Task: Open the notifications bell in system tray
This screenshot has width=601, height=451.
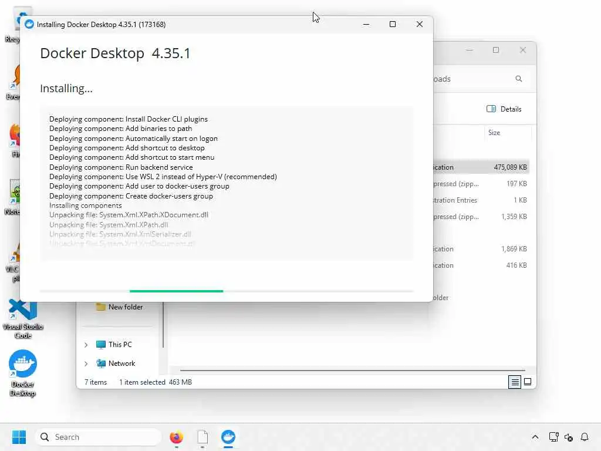Action: pos(585,437)
